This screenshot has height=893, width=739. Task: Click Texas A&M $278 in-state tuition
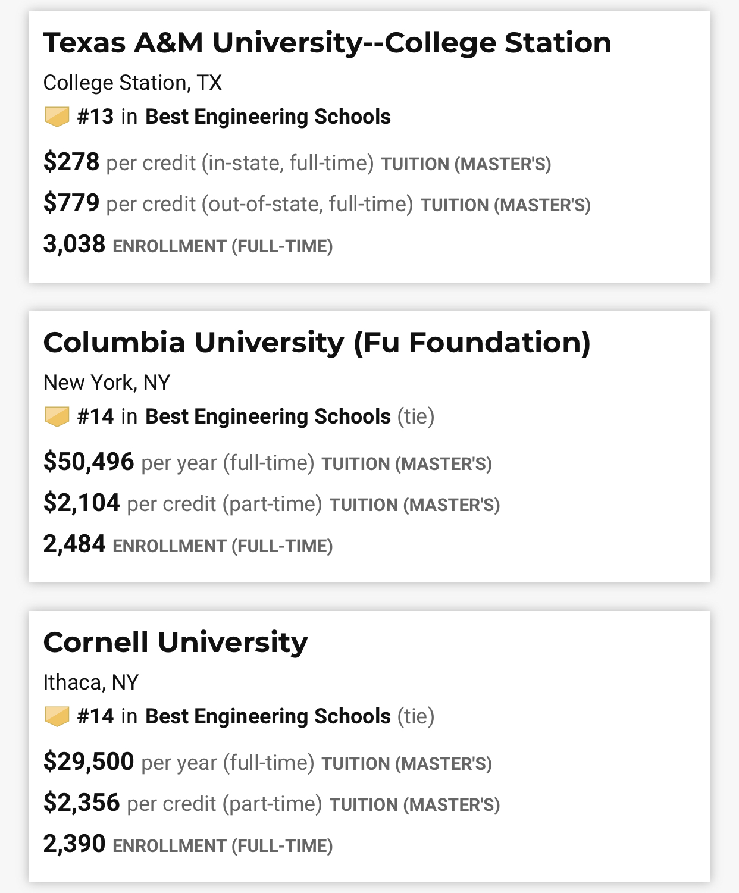(71, 162)
